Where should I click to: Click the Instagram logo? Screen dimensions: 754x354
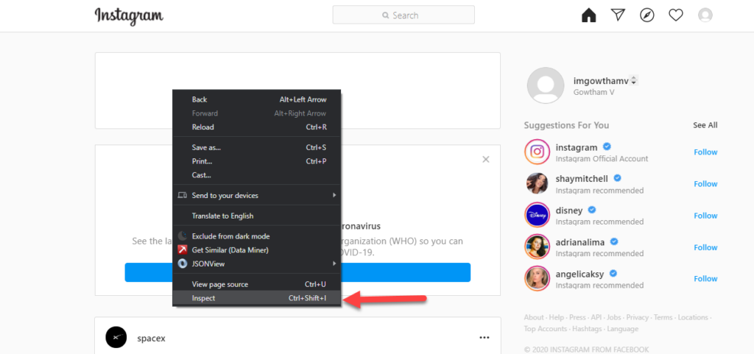[x=129, y=15]
